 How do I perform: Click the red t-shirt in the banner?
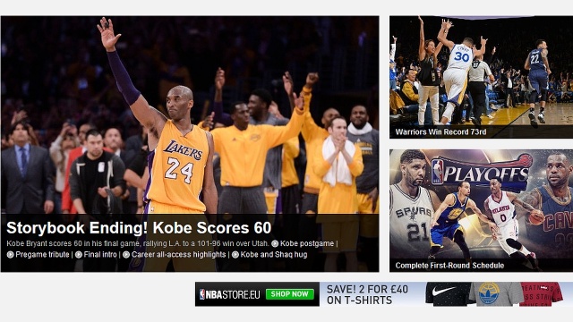[x=542, y=294]
